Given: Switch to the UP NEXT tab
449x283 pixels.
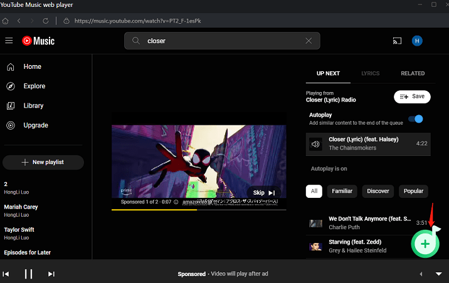Looking at the screenshot, I should pos(328,73).
